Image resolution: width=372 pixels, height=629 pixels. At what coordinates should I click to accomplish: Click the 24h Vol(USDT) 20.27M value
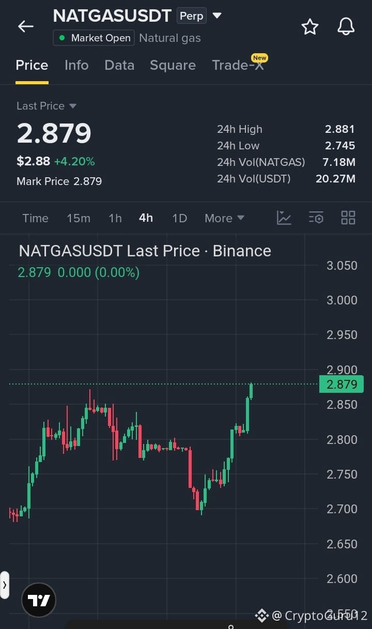coord(335,179)
